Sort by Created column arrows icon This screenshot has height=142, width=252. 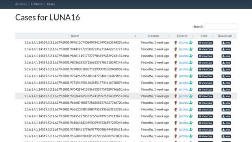click(x=169, y=36)
